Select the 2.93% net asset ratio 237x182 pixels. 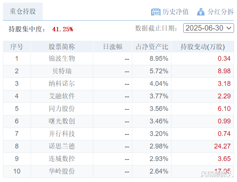(x=159, y=159)
